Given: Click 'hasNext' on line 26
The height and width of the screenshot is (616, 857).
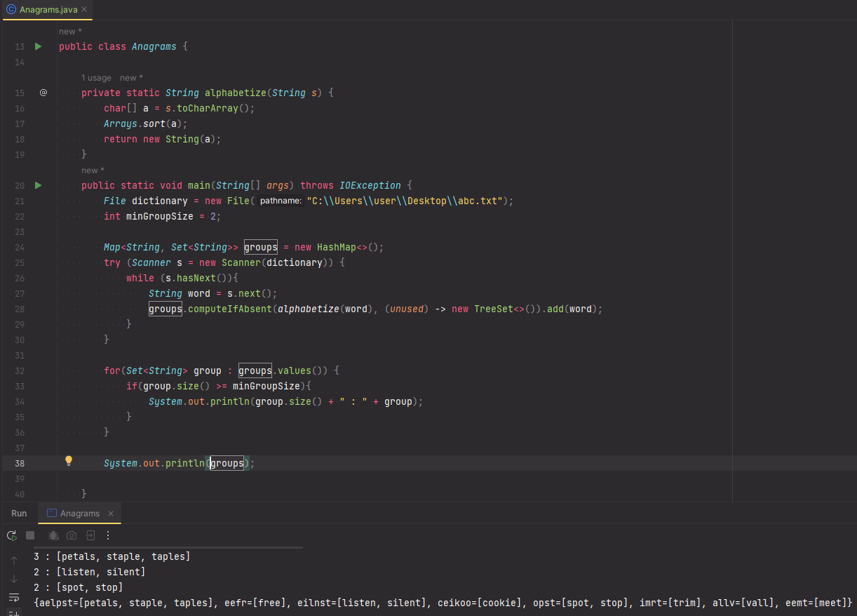Looking at the screenshot, I should (x=196, y=278).
